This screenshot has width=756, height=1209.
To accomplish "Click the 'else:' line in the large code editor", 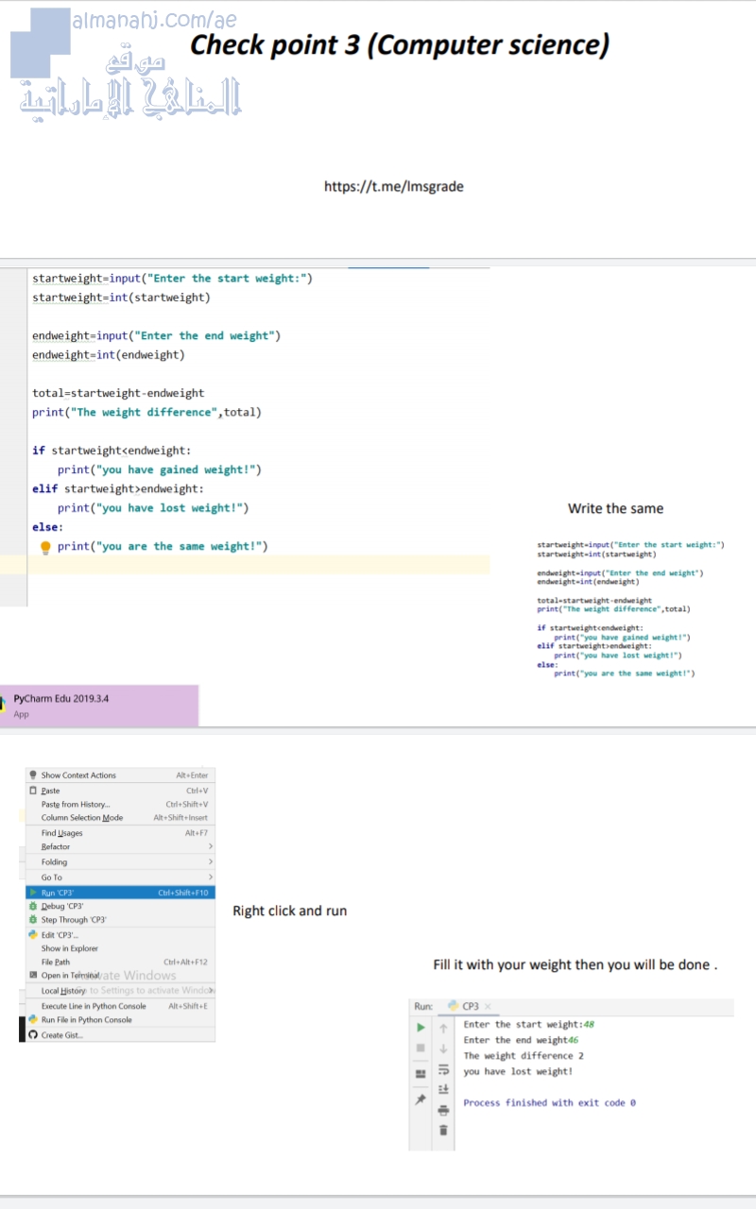I will tap(48, 527).
